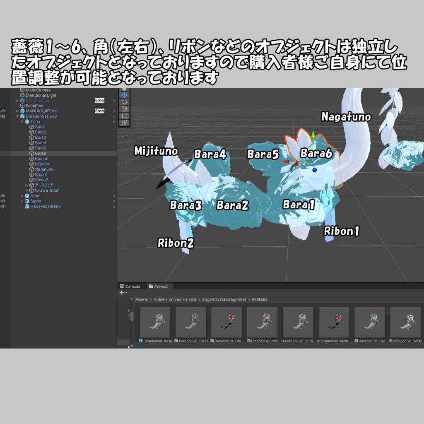The image size is (424, 424).
Task: Select the Move tool in the scene toolbar
Action: point(124,95)
